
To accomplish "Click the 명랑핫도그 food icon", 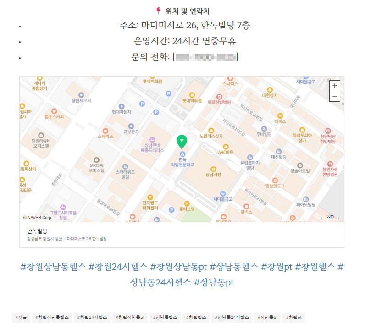I will tap(275, 181).
